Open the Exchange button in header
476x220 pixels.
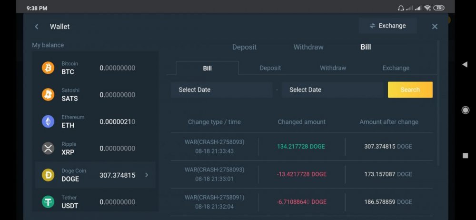click(387, 26)
